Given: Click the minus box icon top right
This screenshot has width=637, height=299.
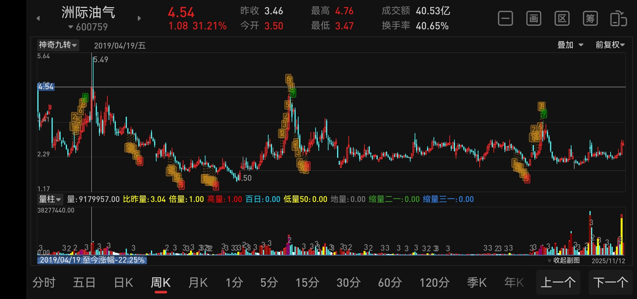Looking at the screenshot, I should (x=505, y=19).
